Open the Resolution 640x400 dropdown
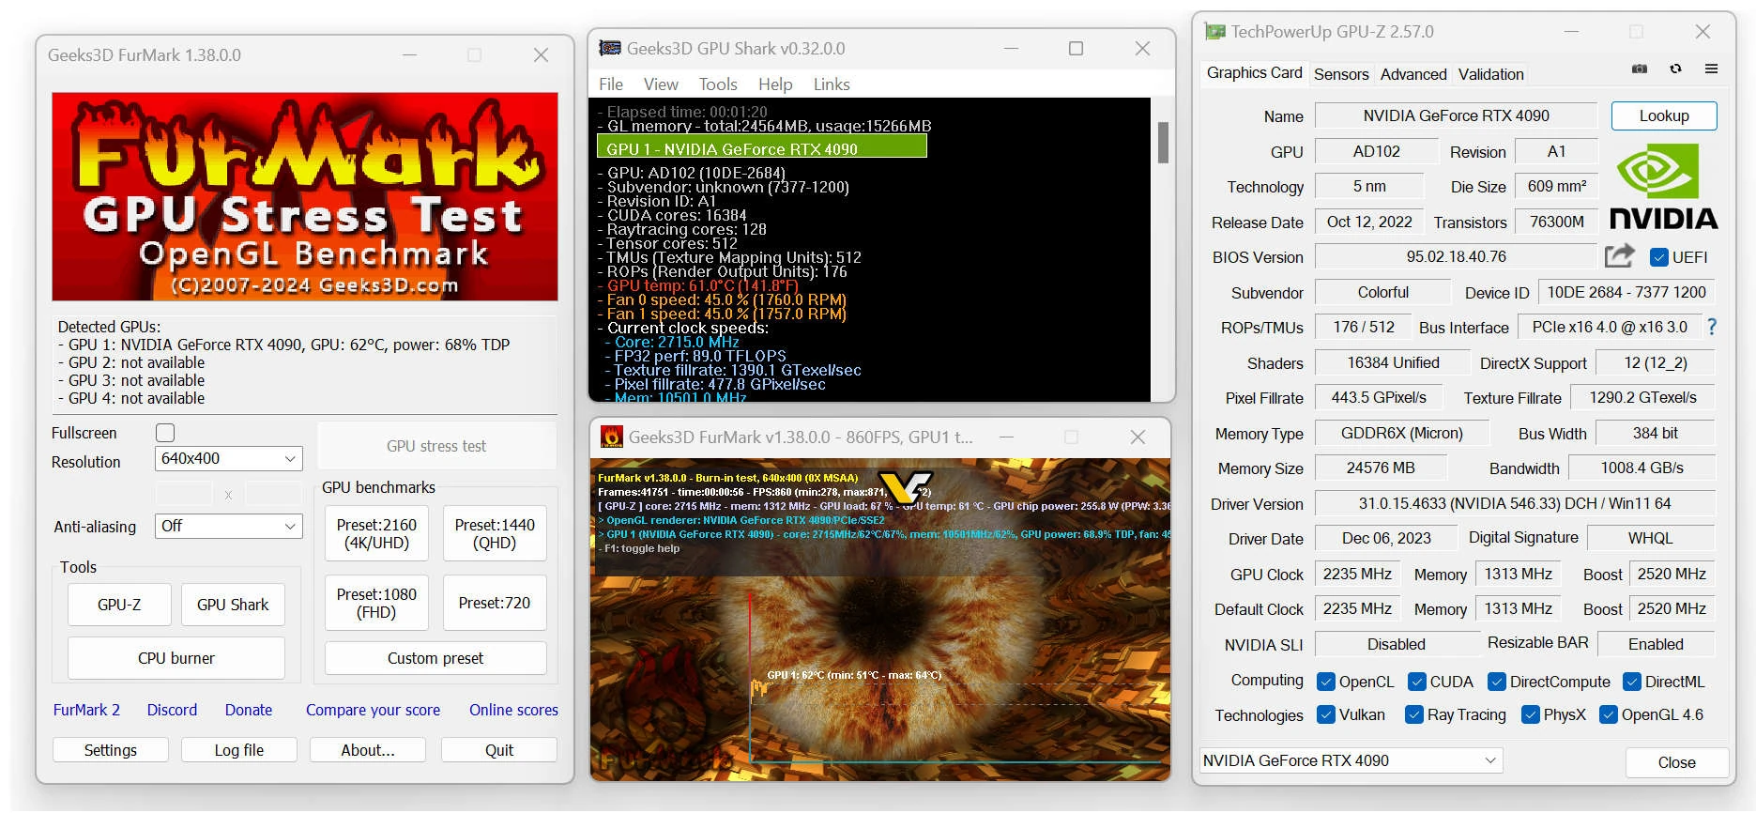 point(228,458)
